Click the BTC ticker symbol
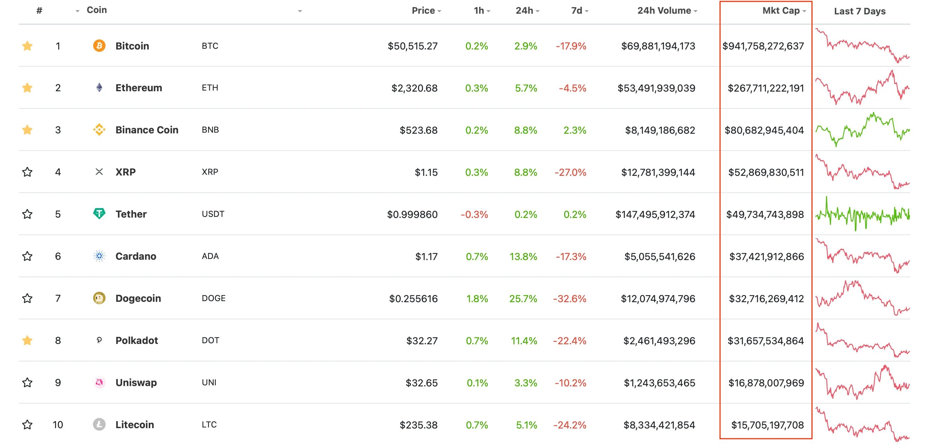Screen dimensions: 932x445 coord(210,46)
